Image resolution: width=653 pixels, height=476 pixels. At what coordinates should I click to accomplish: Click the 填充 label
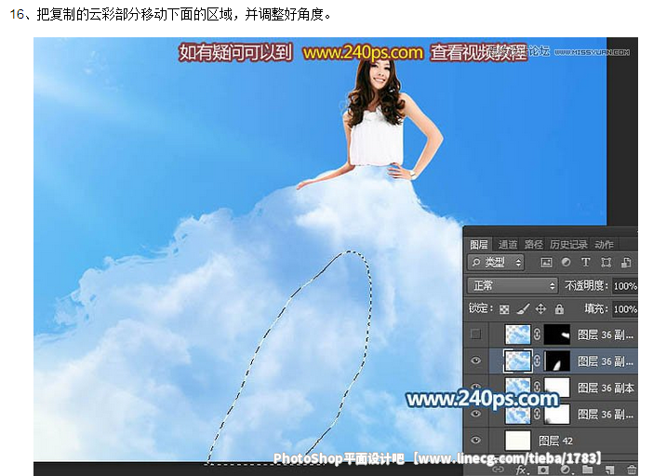point(596,308)
